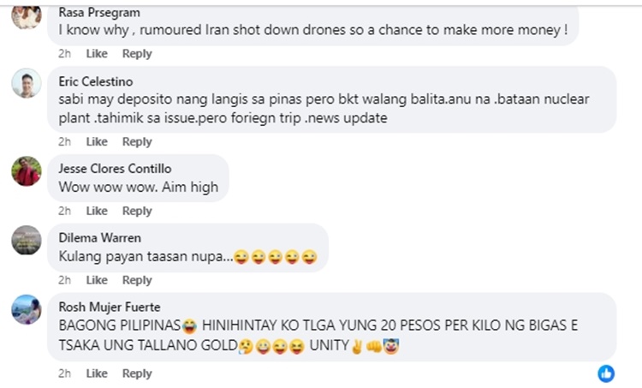
Task: Like Jesse Clores Contillo's Aim high comment
Action: click(x=97, y=211)
